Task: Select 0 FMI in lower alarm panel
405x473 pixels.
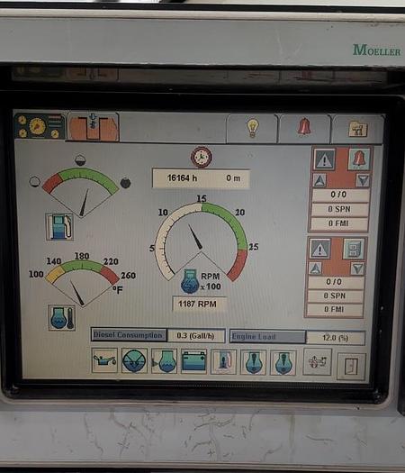Action: (x=334, y=309)
